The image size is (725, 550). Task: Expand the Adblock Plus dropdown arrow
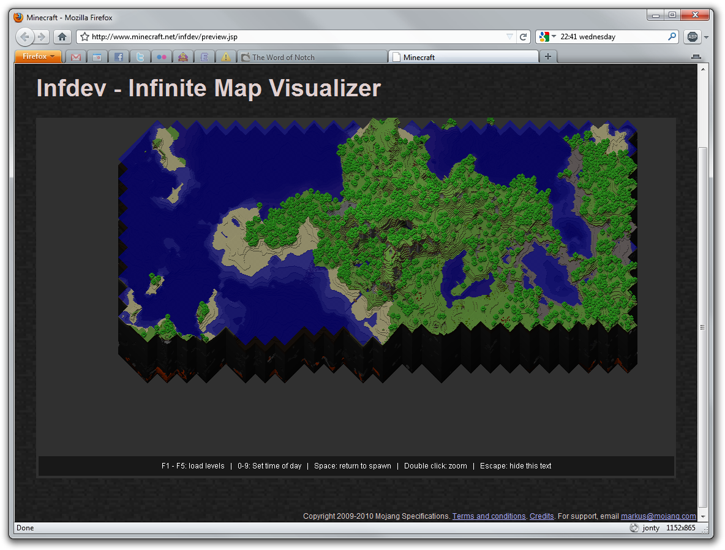(706, 37)
